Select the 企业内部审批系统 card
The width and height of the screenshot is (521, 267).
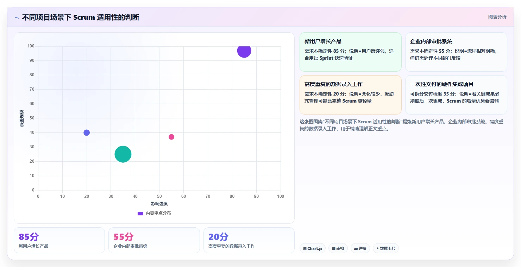(456, 52)
